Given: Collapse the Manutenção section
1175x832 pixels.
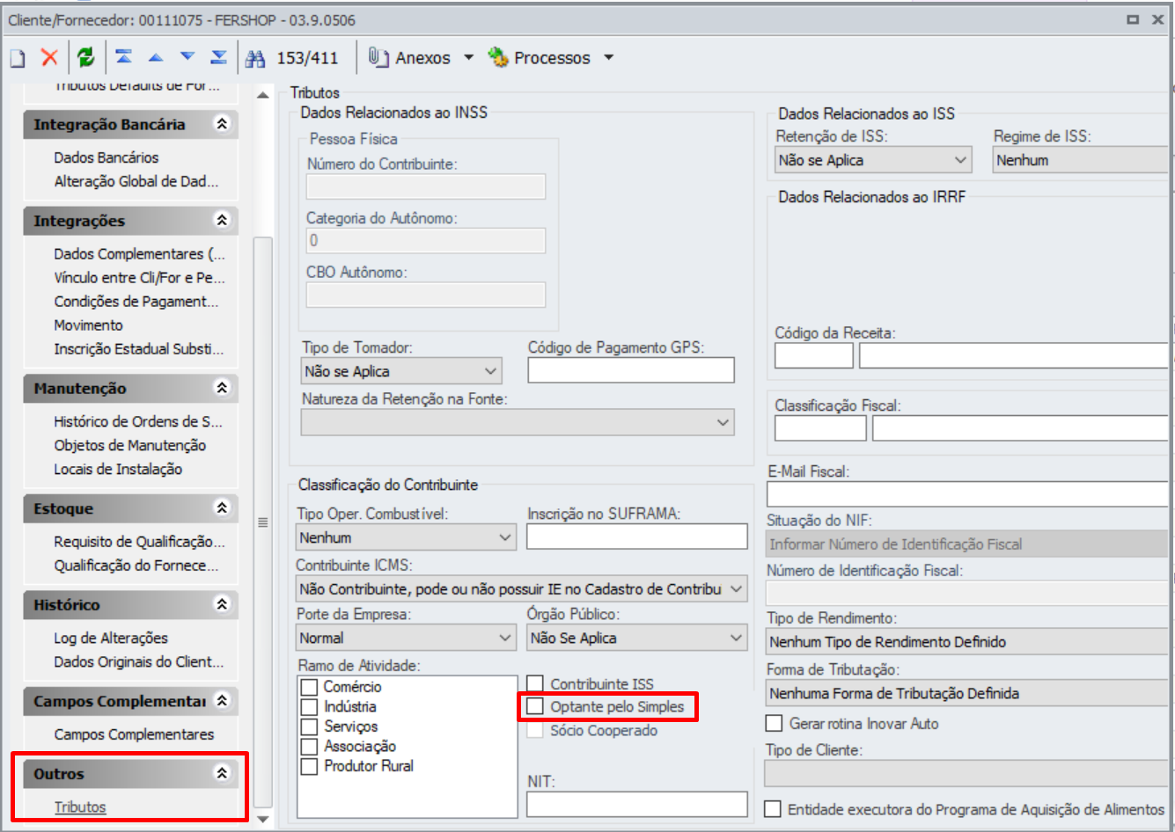Looking at the screenshot, I should tap(222, 388).
